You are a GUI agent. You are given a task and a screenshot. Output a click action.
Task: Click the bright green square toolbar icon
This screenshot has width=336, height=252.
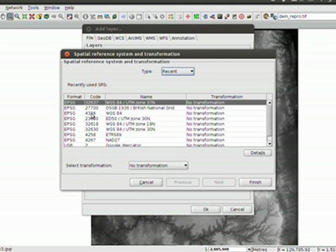click(196, 16)
